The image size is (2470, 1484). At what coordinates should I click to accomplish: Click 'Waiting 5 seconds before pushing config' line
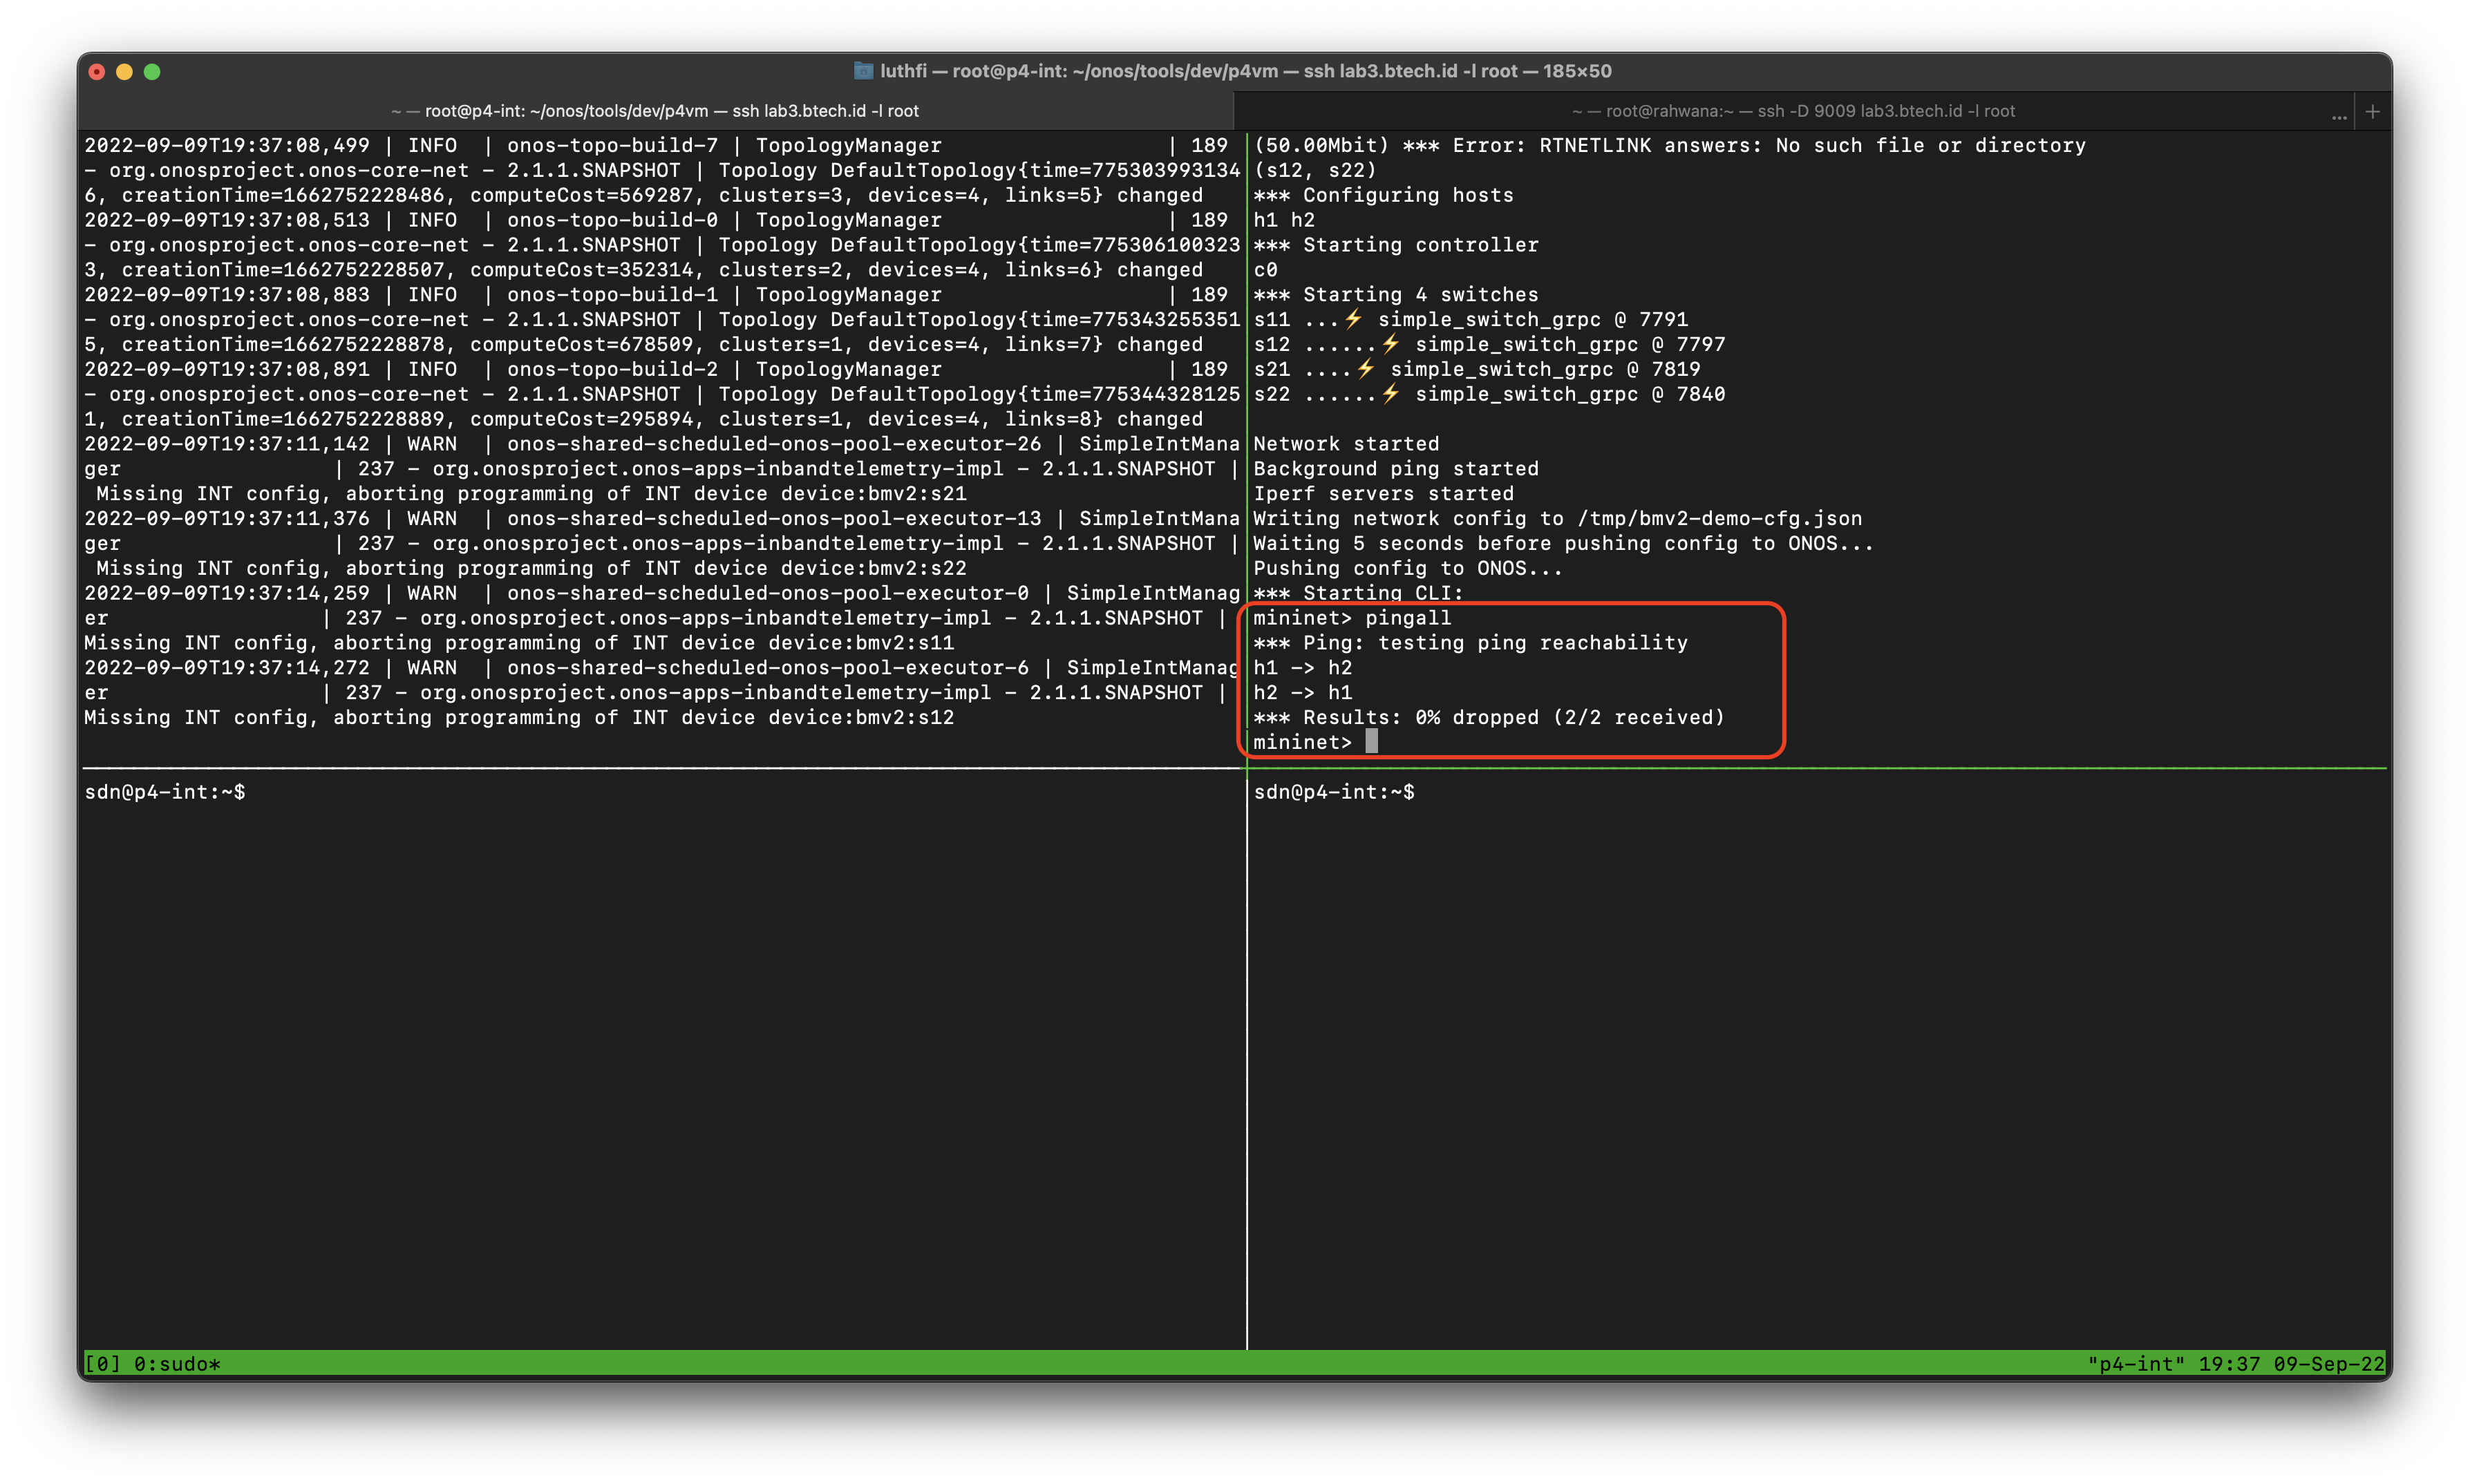tap(1563, 543)
